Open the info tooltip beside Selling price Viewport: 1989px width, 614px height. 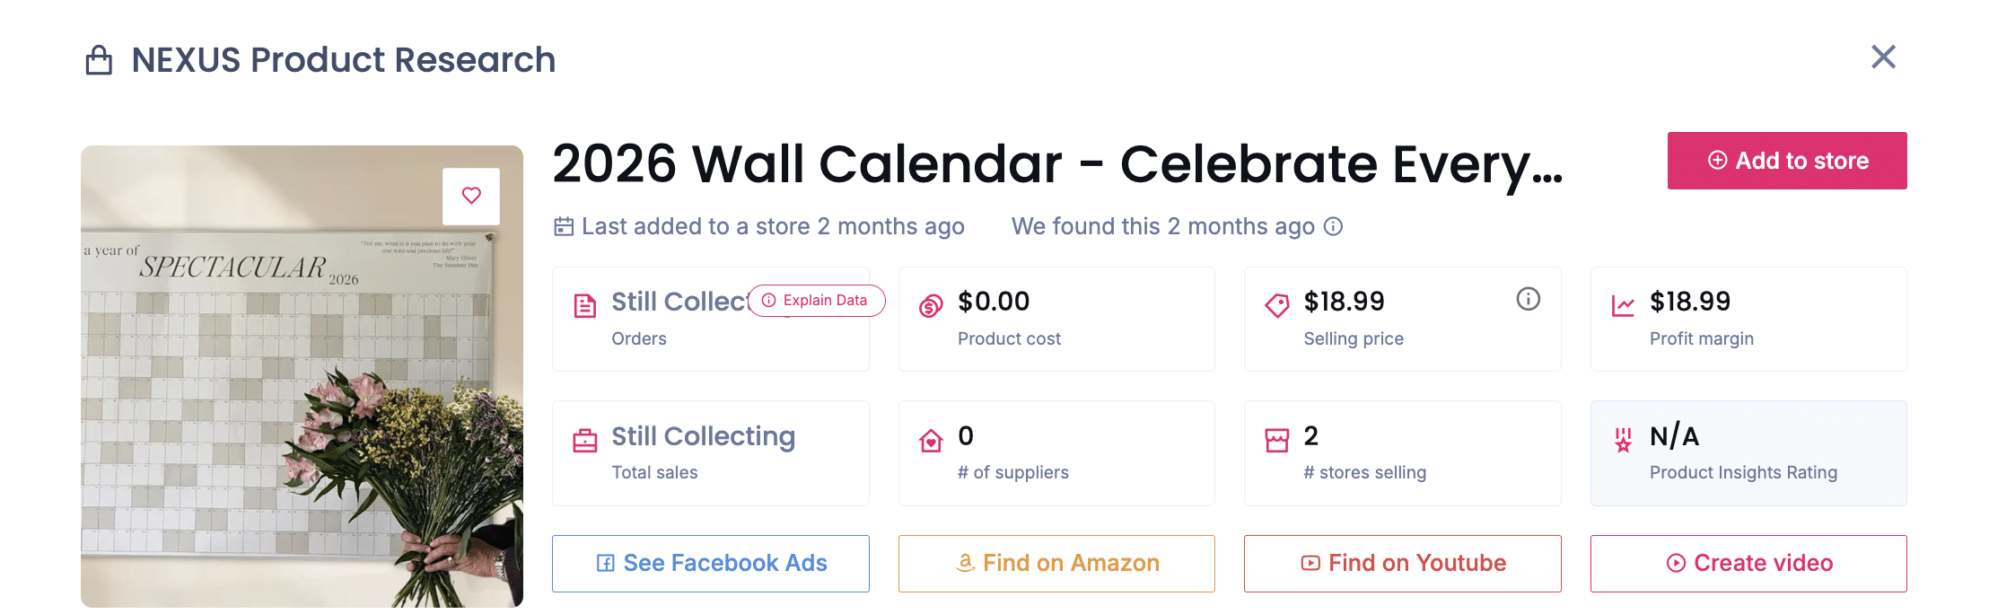pos(1529,300)
